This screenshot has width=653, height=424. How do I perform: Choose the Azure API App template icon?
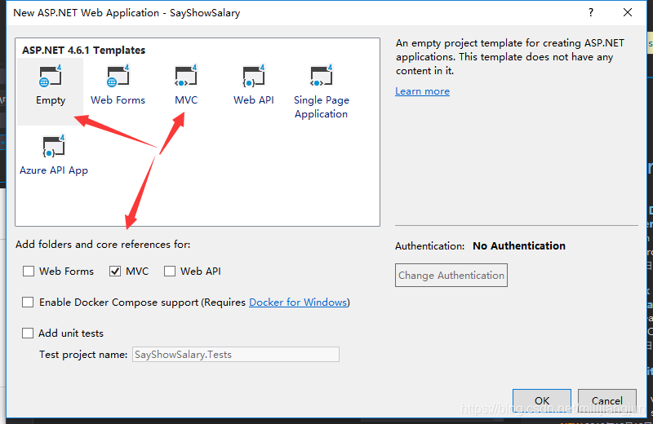click(54, 147)
